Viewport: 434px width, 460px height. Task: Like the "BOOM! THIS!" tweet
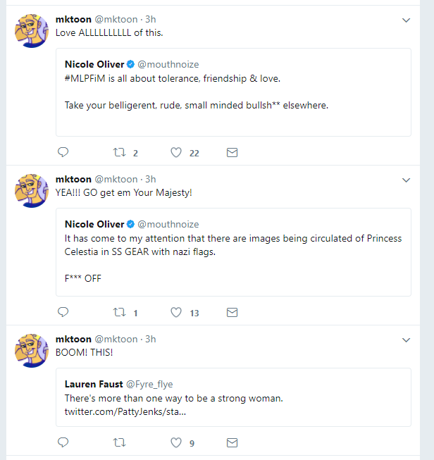point(177,442)
